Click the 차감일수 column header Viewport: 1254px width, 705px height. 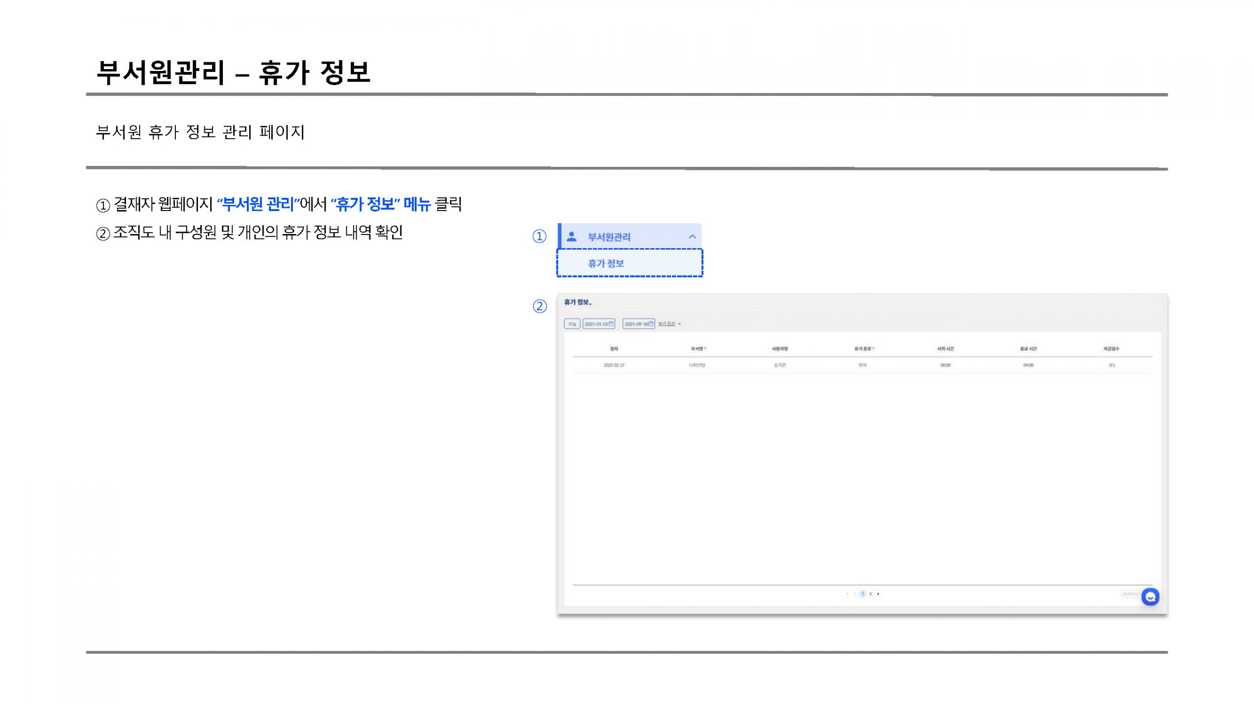[1111, 349]
